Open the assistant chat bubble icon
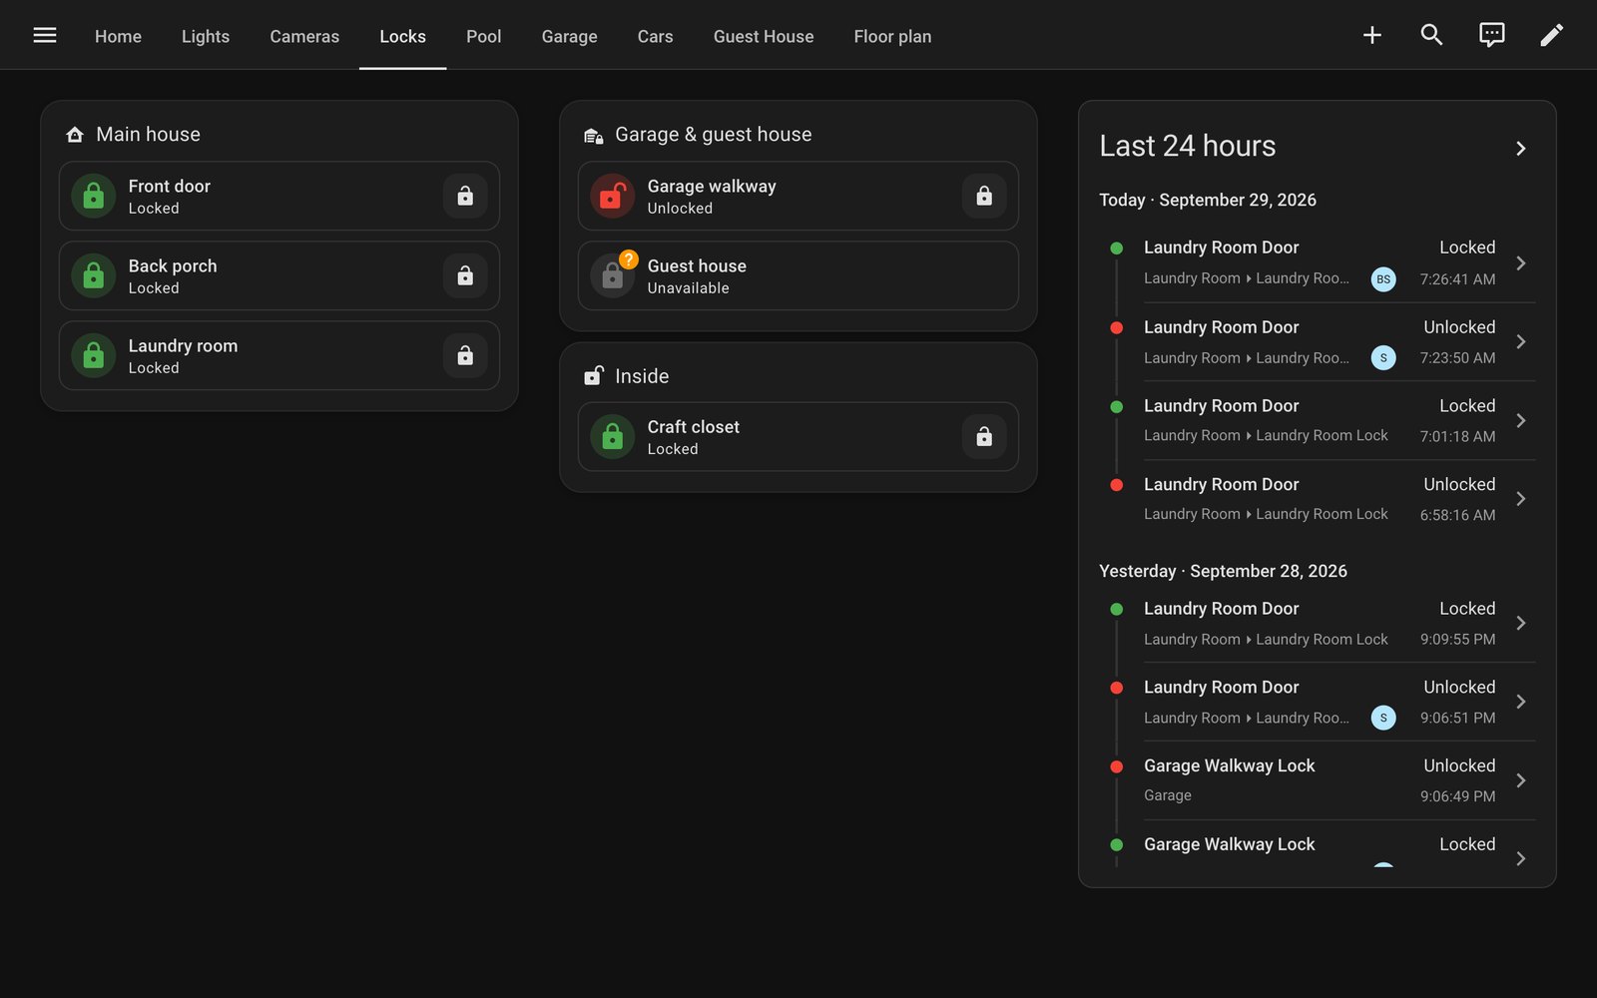1597x998 pixels. [1492, 35]
